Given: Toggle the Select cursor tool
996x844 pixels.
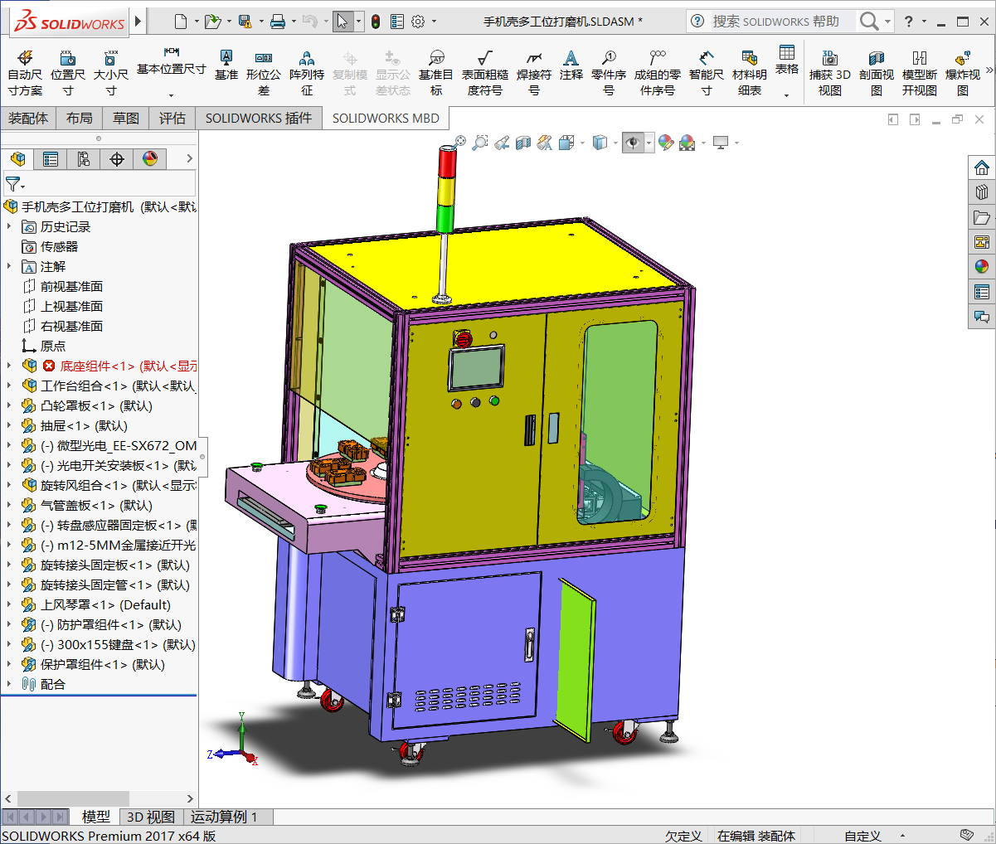Looking at the screenshot, I should (342, 22).
